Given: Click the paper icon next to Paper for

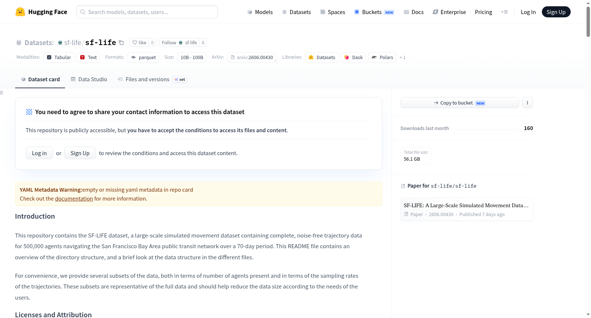Looking at the screenshot, I should [403, 186].
